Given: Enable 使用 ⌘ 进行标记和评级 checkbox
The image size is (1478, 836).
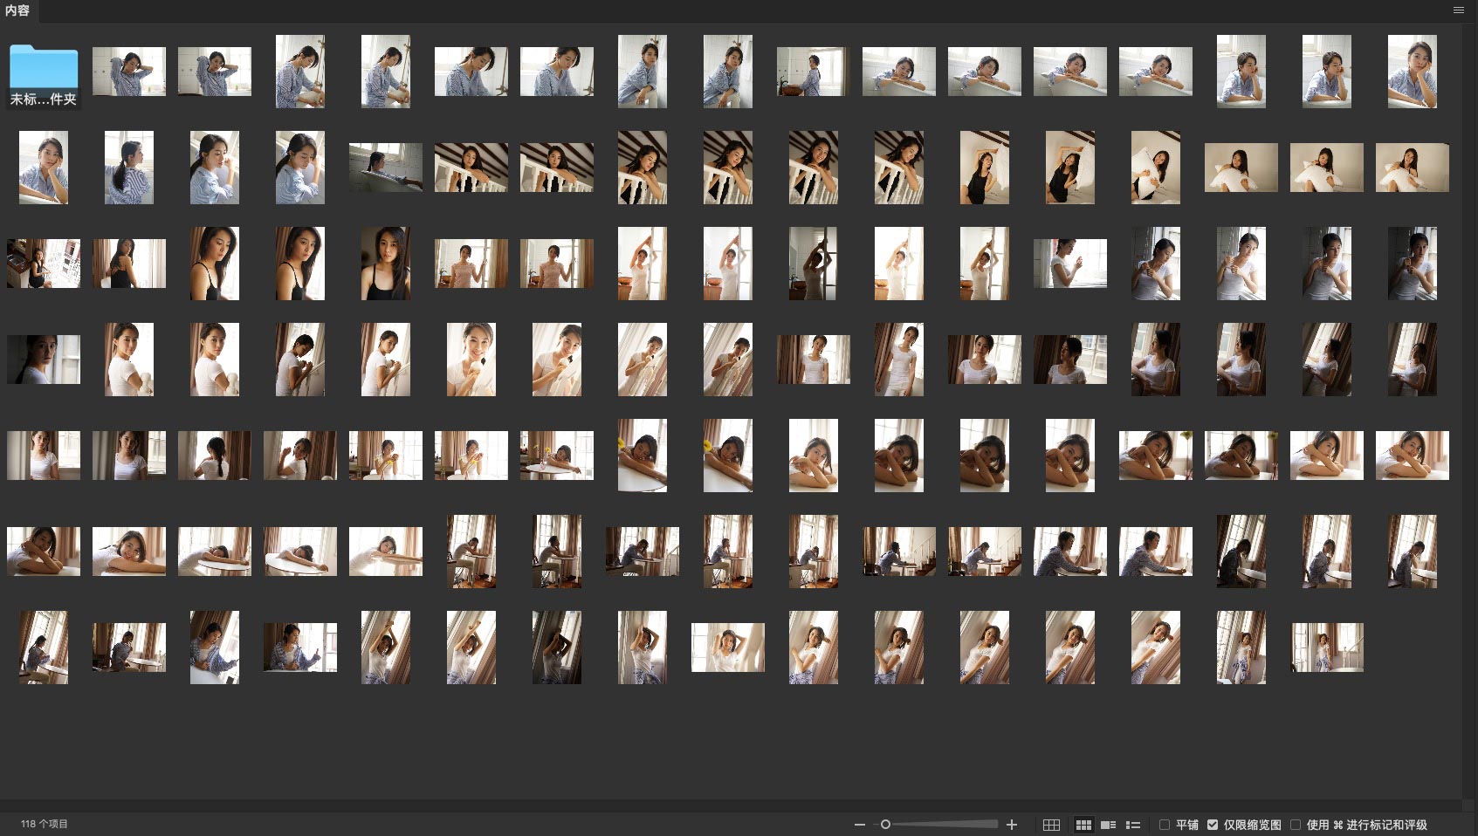Looking at the screenshot, I should tap(1296, 825).
